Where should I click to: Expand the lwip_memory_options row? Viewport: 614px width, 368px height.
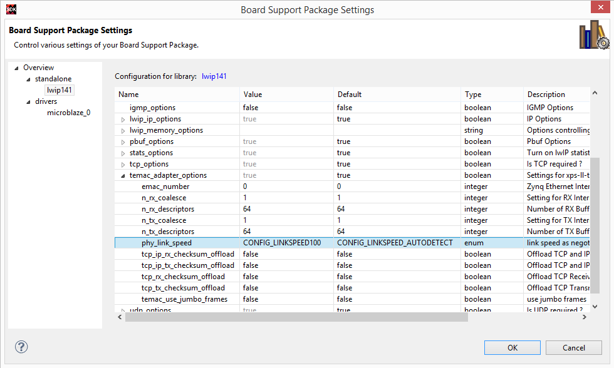[x=123, y=131]
